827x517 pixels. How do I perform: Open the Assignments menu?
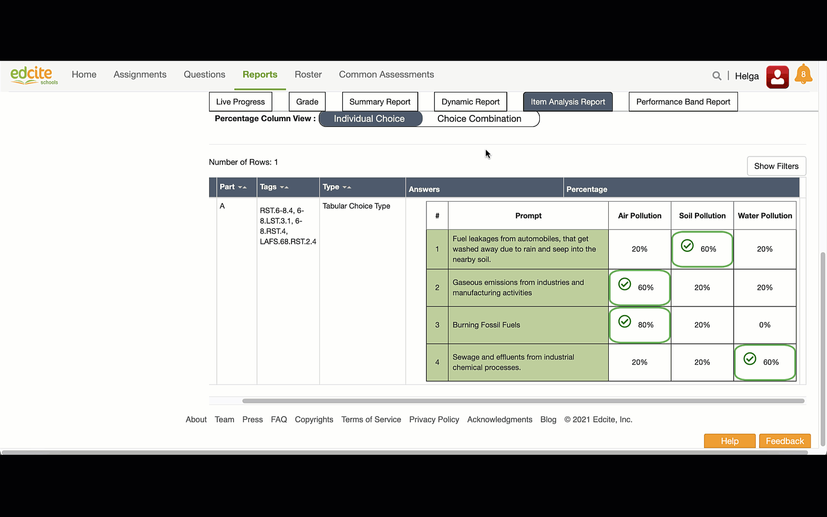click(x=140, y=75)
